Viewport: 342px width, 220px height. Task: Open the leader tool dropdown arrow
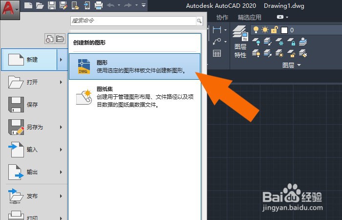point(225,42)
